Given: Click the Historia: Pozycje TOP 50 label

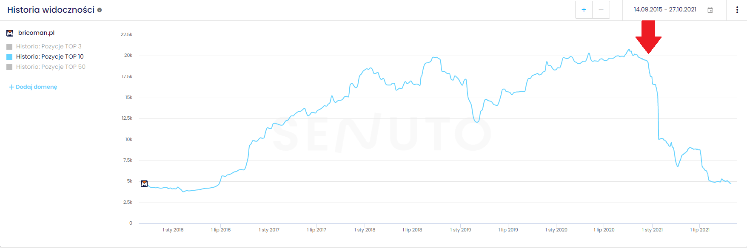Looking at the screenshot, I should click(51, 67).
